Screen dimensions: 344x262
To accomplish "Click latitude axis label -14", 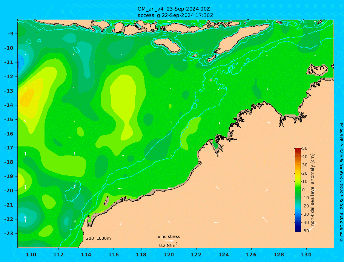I will [x=9, y=105].
